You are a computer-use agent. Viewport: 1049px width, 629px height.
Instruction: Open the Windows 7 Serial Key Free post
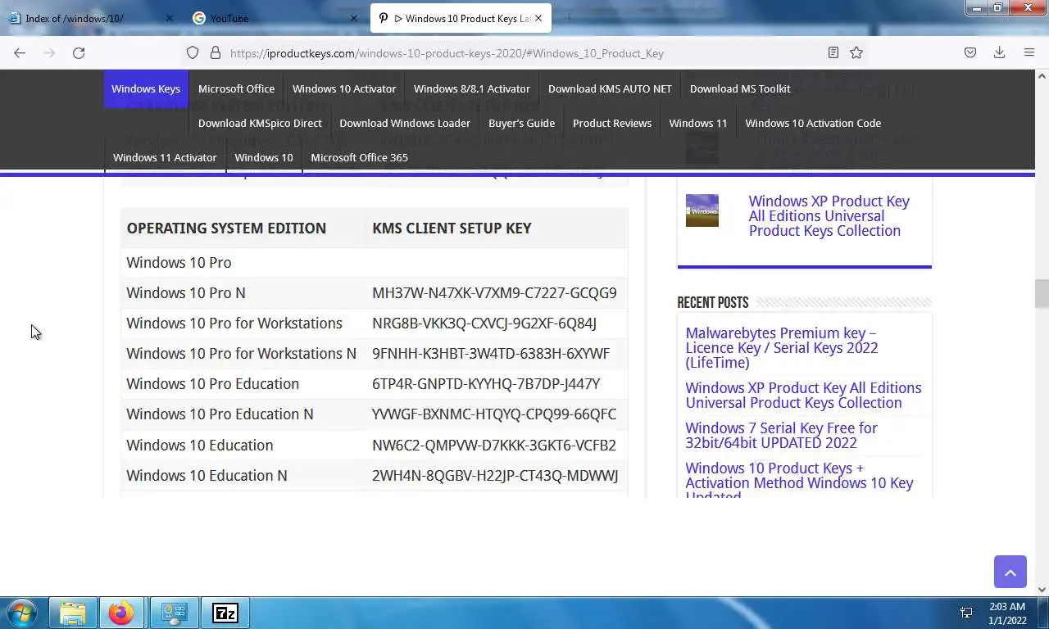[x=781, y=435]
